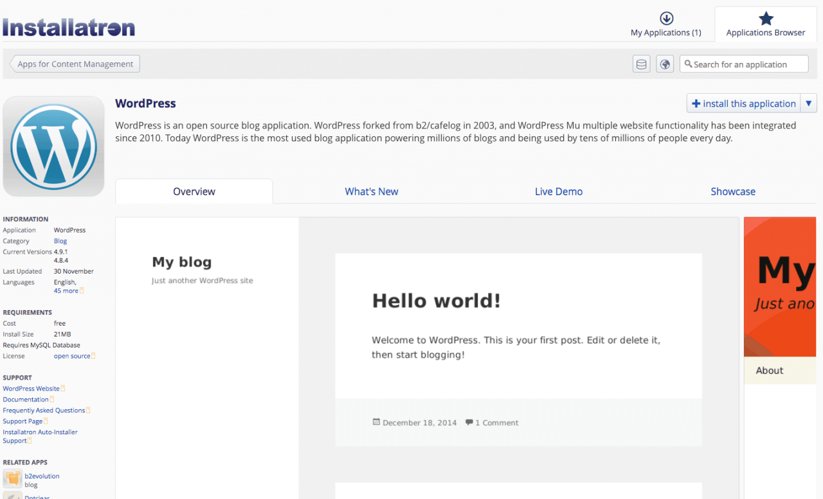Click the globe icon in toolbar
This screenshot has width=823, height=499.
click(665, 64)
